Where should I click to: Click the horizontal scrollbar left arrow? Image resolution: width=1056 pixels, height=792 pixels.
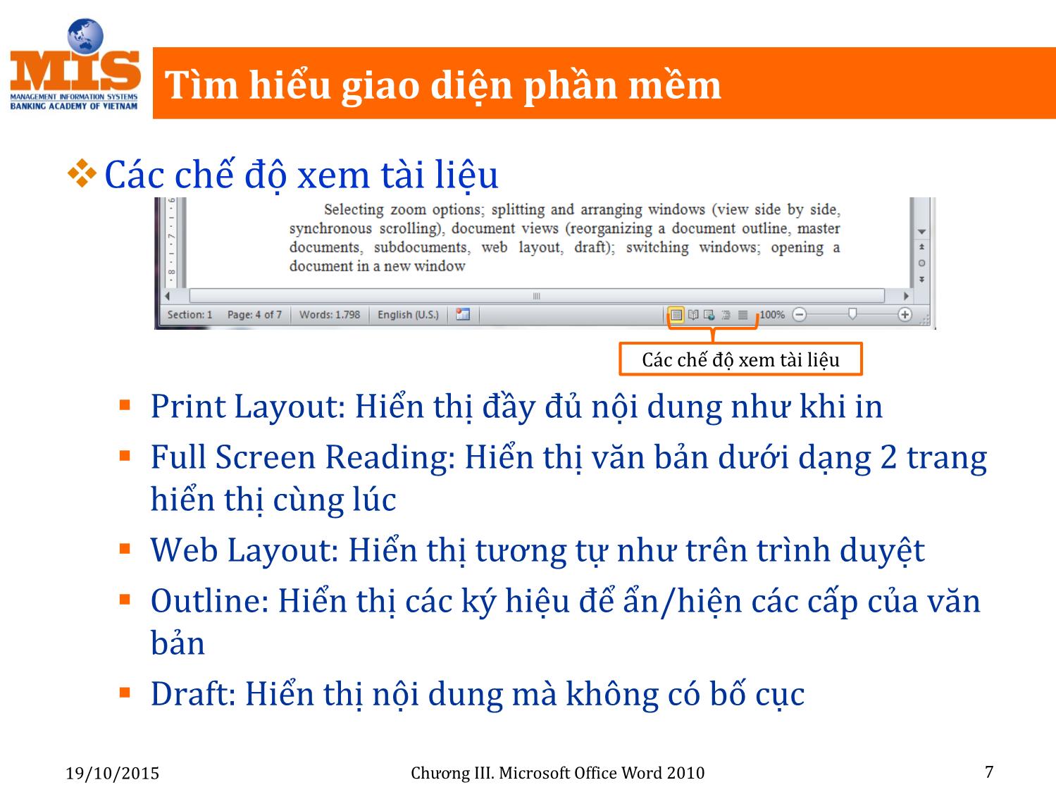[x=167, y=296]
